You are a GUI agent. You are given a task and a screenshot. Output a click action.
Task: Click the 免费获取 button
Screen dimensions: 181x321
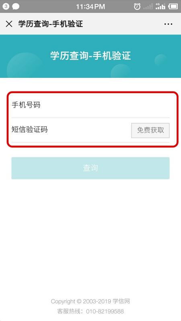coord(150,130)
